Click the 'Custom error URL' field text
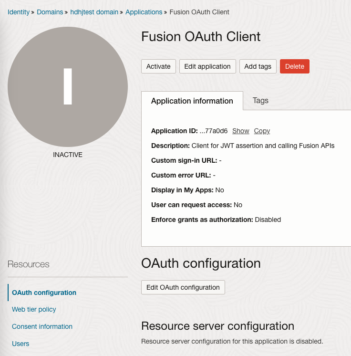Screen dimensions: 351x356 (x=183, y=175)
